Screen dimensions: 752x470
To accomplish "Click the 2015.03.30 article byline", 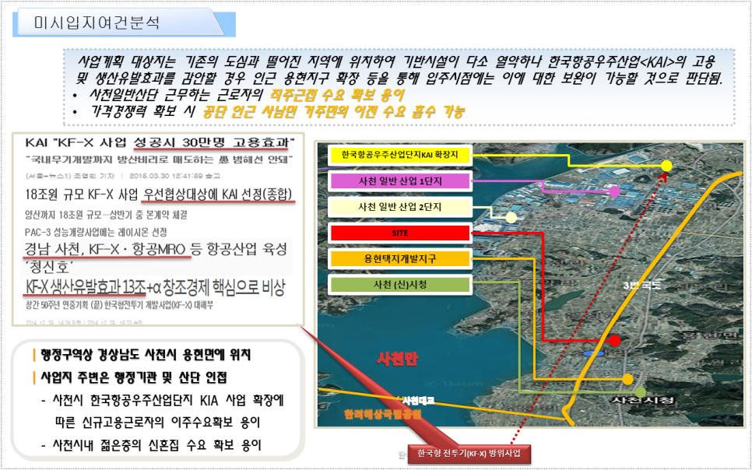I will pos(123,177).
